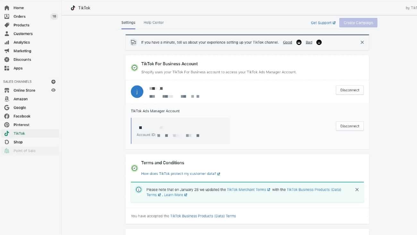The height and width of the screenshot is (235, 417).
Task: Rate the setup experience as Bad
Action: 309,42
